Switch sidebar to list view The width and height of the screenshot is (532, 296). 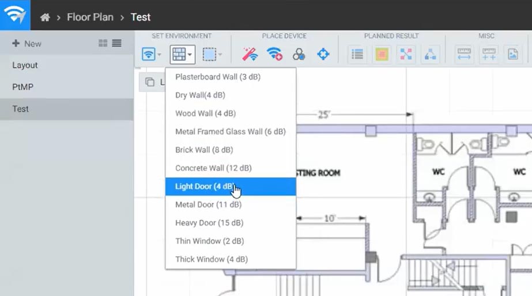(116, 43)
